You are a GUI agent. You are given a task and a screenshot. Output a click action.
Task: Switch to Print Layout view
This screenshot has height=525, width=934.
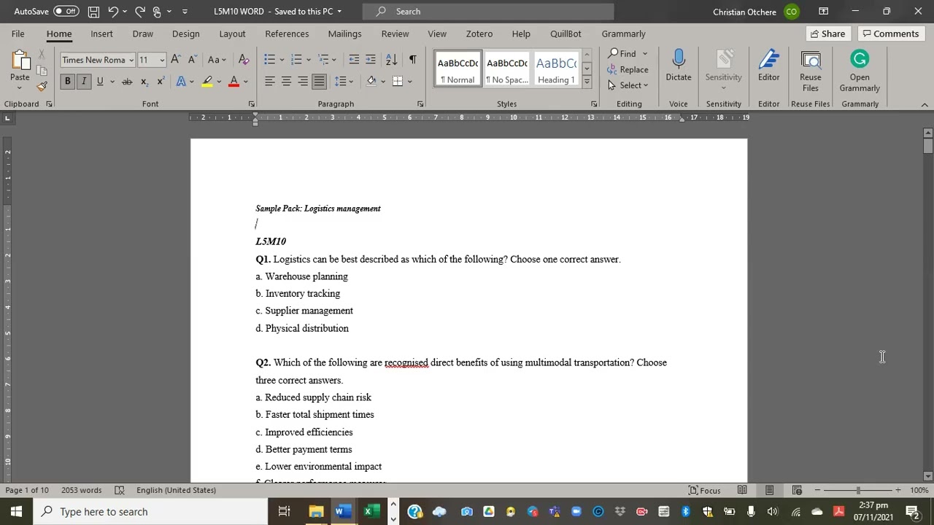tap(769, 490)
